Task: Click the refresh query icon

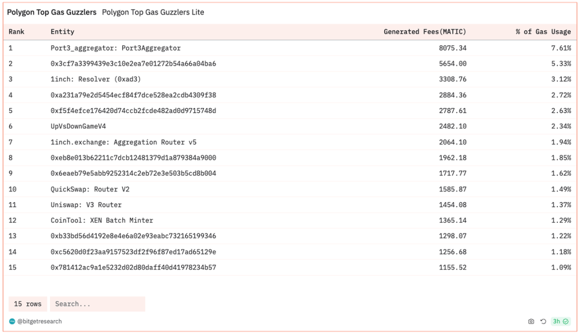Action: 543,321
